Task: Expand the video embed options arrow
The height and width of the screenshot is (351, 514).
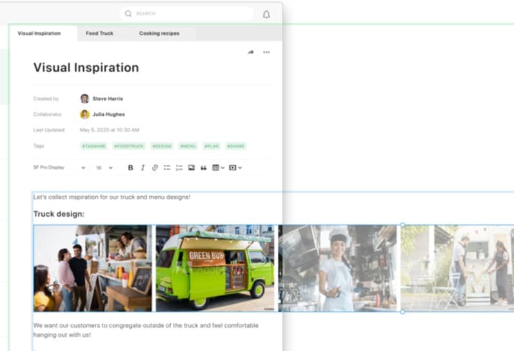Action: click(240, 168)
